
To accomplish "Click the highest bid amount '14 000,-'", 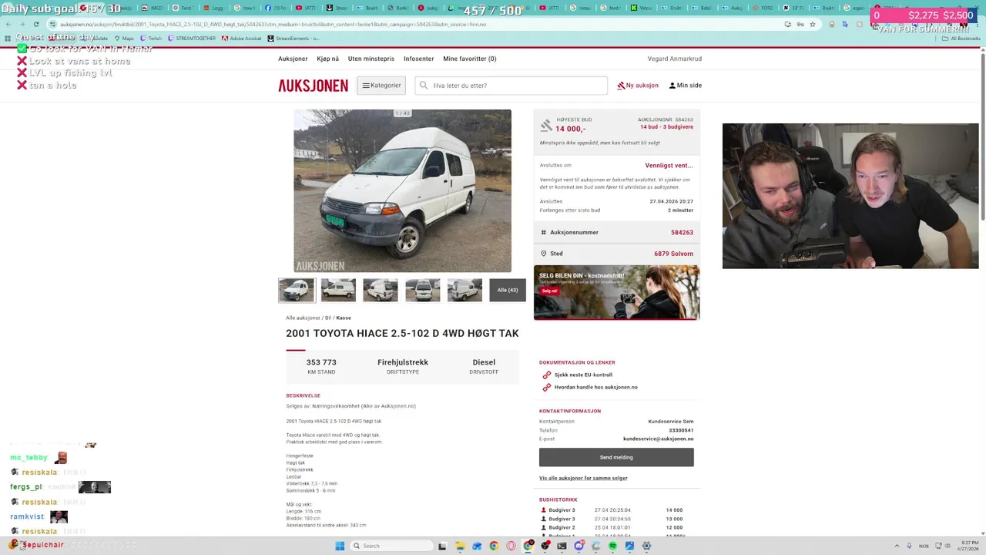I will [571, 129].
